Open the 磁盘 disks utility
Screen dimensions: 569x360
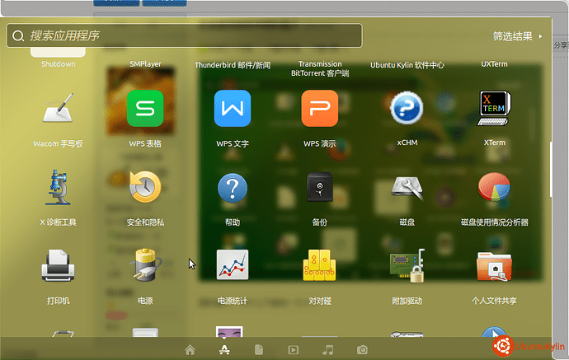407,188
